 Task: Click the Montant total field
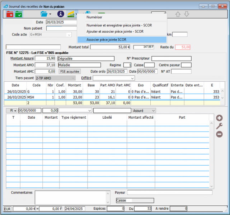(x=110, y=47)
